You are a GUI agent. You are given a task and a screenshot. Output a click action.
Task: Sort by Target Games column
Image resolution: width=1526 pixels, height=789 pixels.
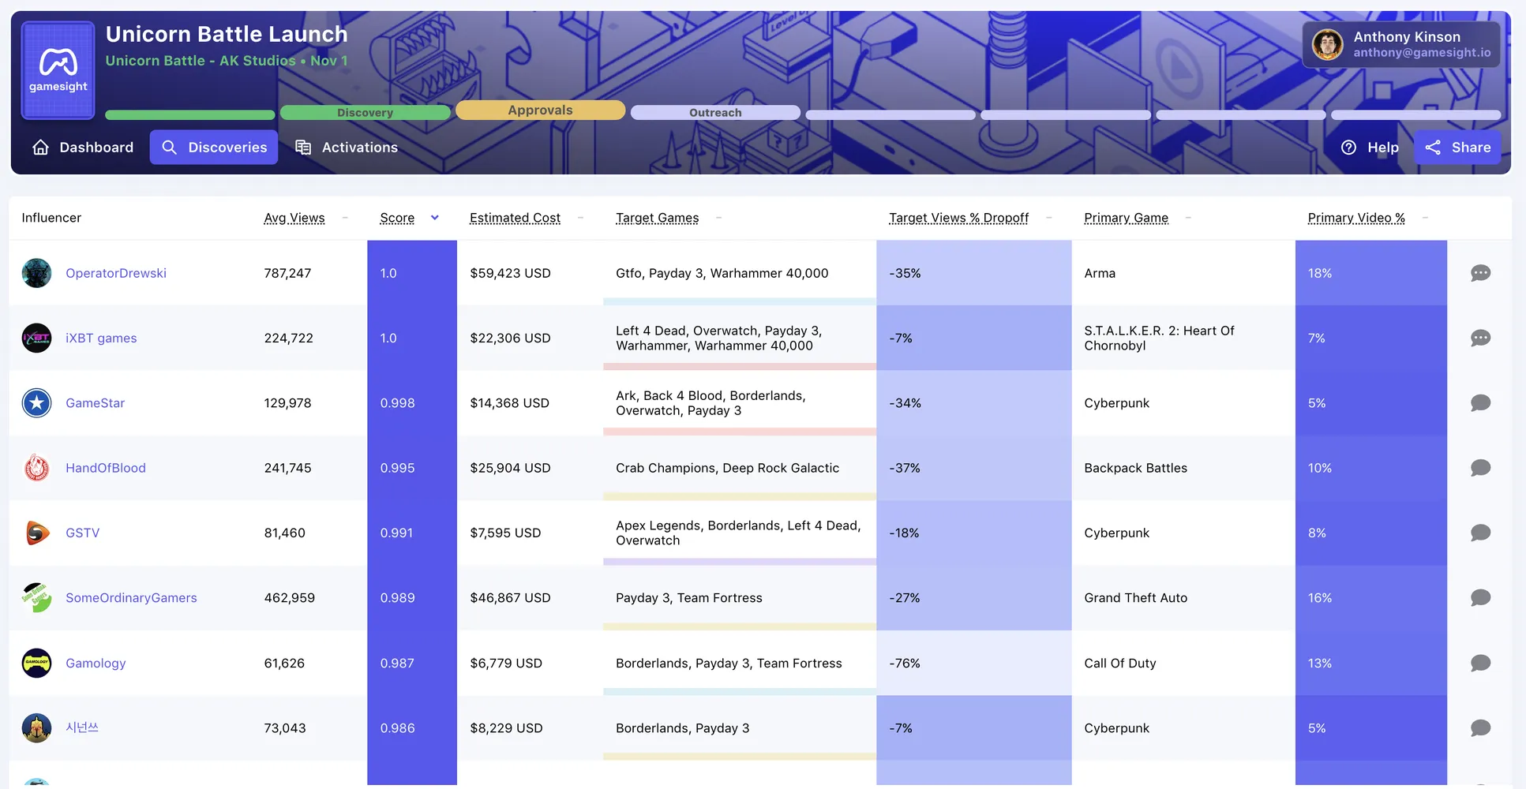657,218
